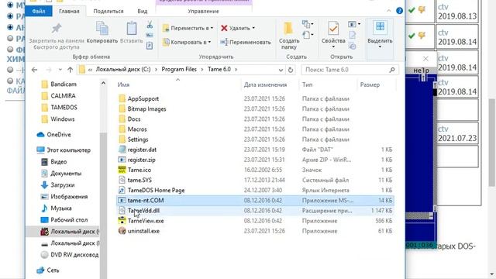Click the 2021.07.23 ctv cell behind

point(457,133)
